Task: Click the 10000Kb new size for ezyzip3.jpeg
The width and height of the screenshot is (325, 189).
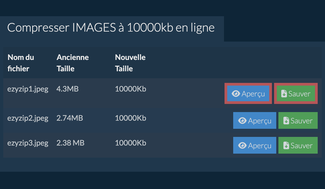Action: (131, 143)
